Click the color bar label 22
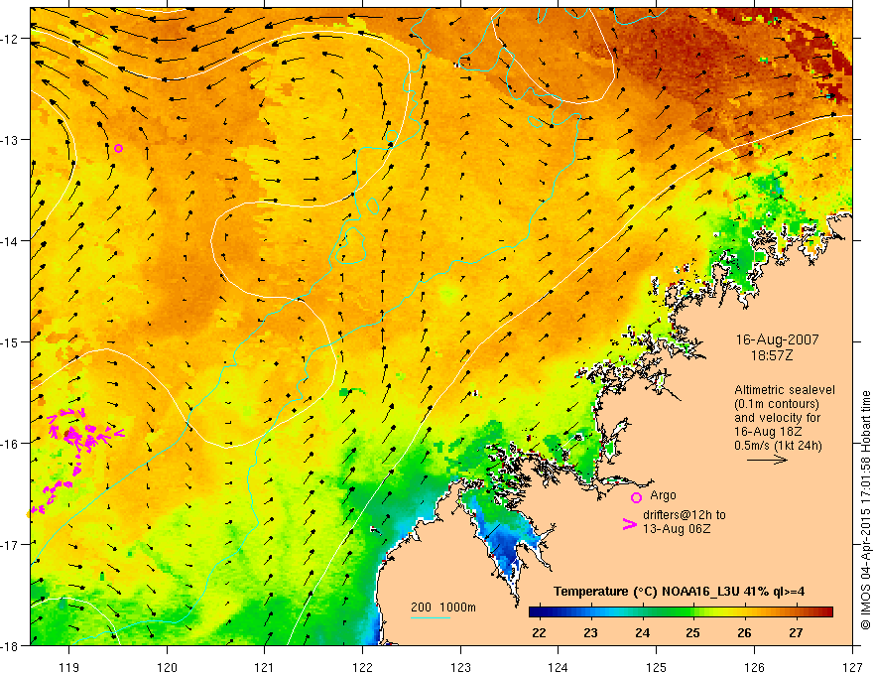 (539, 633)
